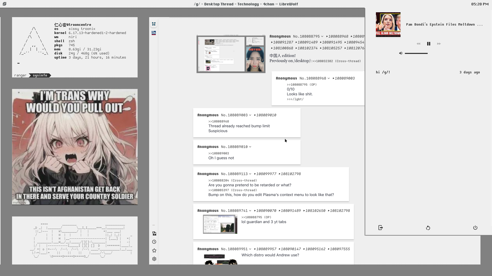Switch to the ranger terminal tab
Image resolution: width=492 pixels, height=276 pixels.
(x=20, y=75)
